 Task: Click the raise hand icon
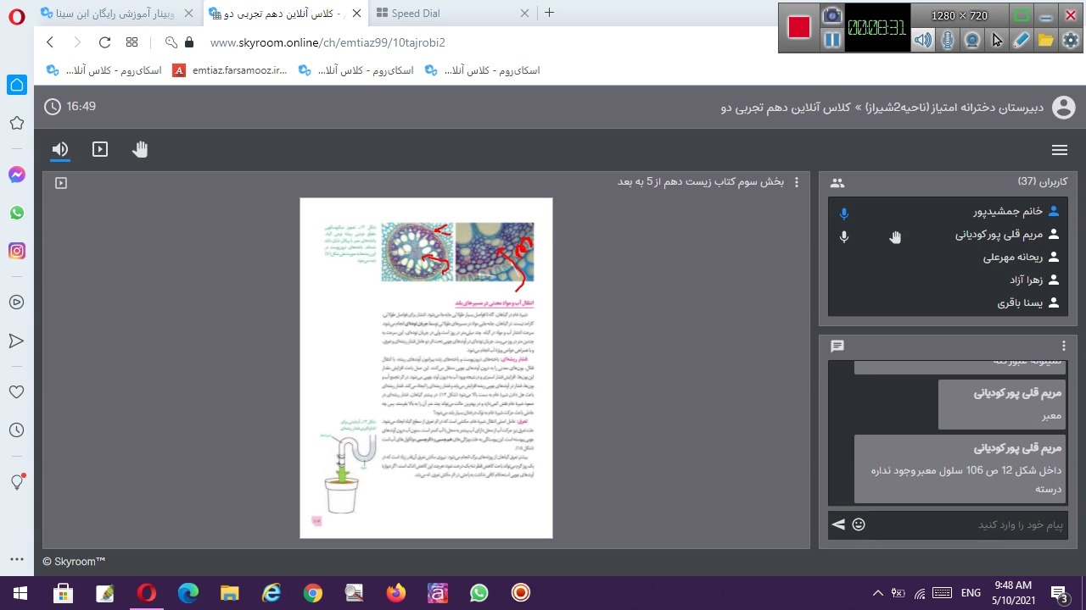[x=140, y=150]
